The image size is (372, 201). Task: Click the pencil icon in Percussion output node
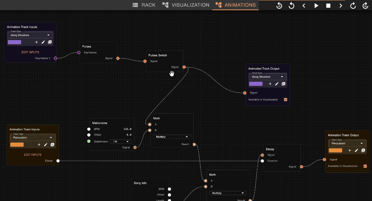[x=357, y=150]
